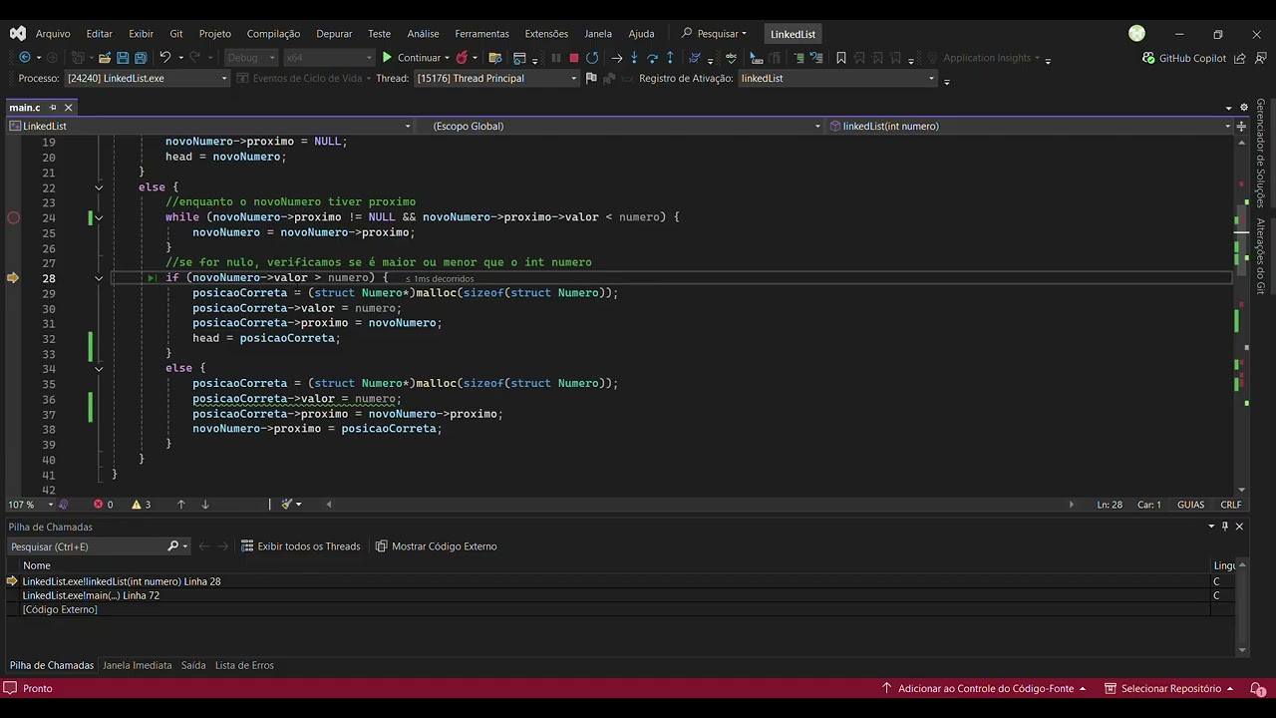Toggle Exibir todos os Threads

click(x=300, y=546)
